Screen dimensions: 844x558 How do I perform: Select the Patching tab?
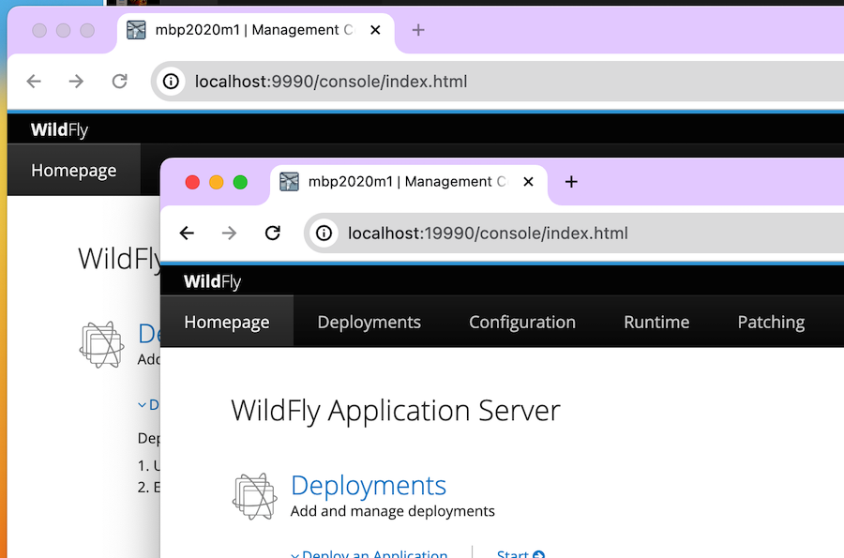771,322
